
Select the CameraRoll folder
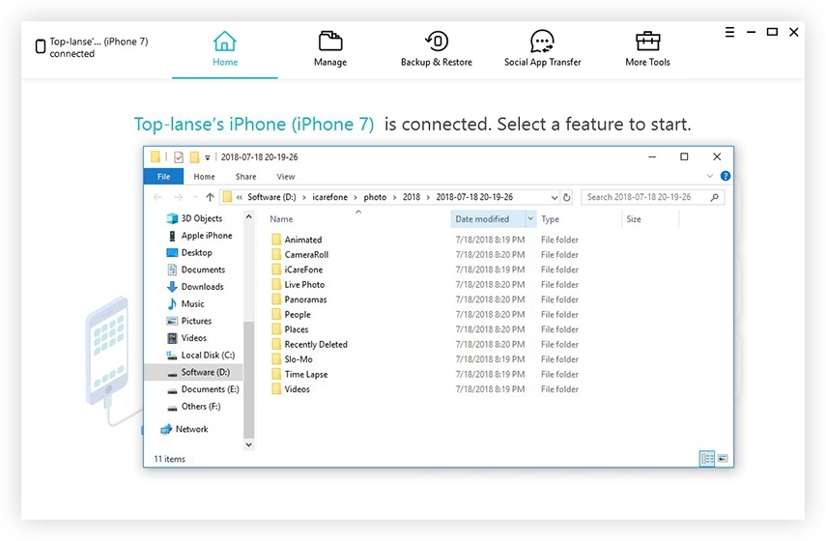(299, 254)
